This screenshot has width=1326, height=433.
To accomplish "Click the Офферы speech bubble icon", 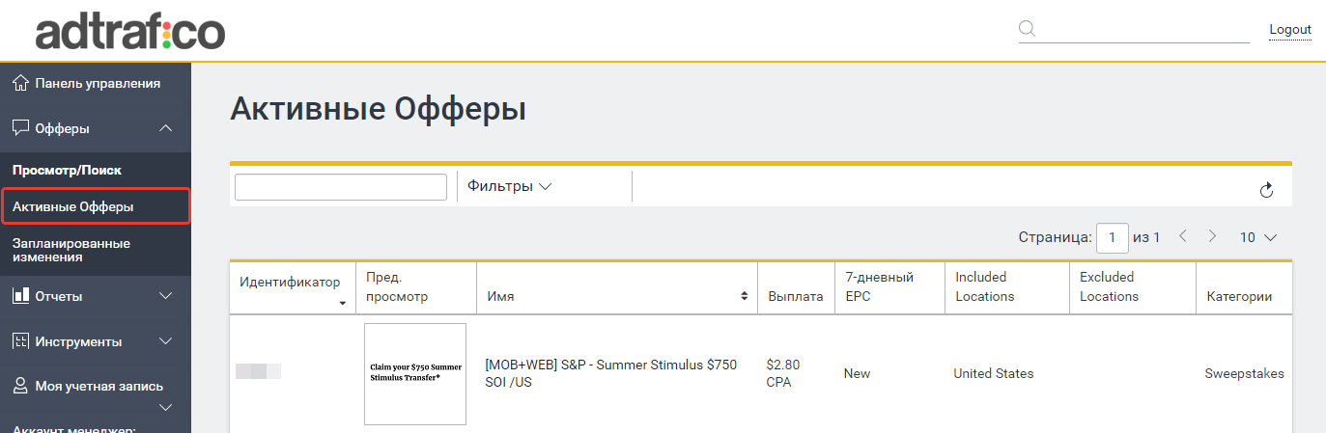I will pyautogui.click(x=20, y=128).
